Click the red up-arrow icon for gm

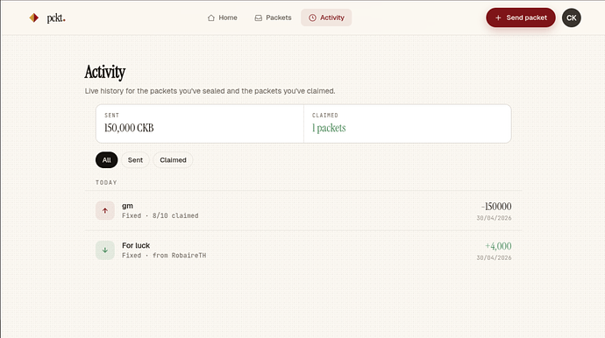[105, 210]
